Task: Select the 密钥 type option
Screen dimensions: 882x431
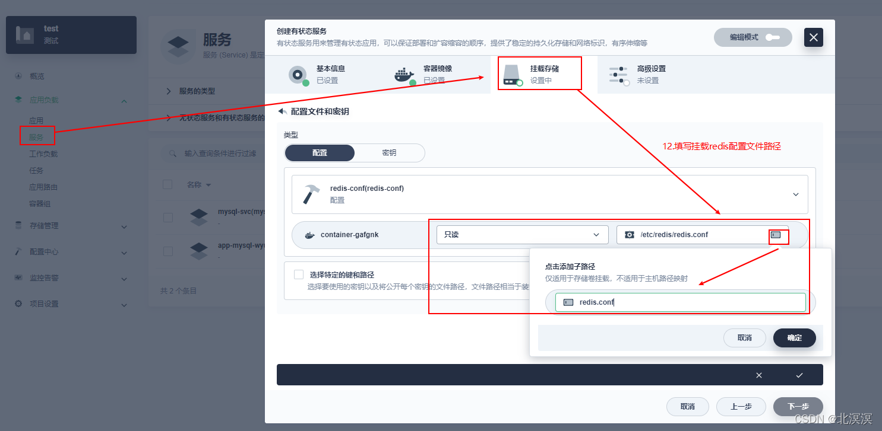Action: point(389,153)
